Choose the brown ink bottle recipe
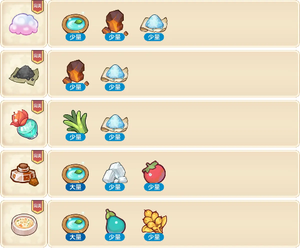Image resolution: width=300 pixels, height=250 pixels. (x=24, y=174)
